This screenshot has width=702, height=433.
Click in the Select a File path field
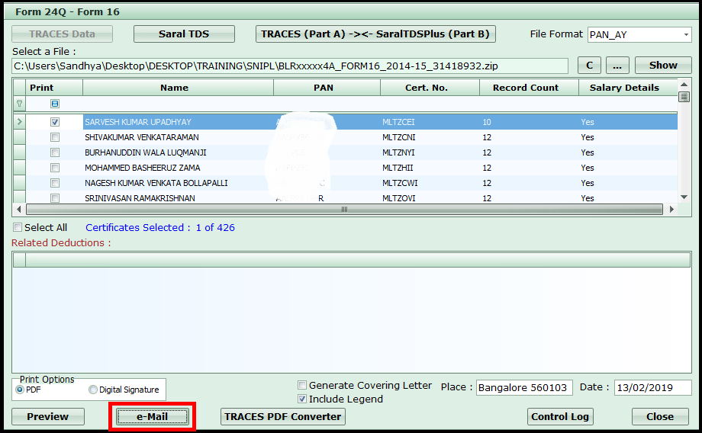[290, 66]
